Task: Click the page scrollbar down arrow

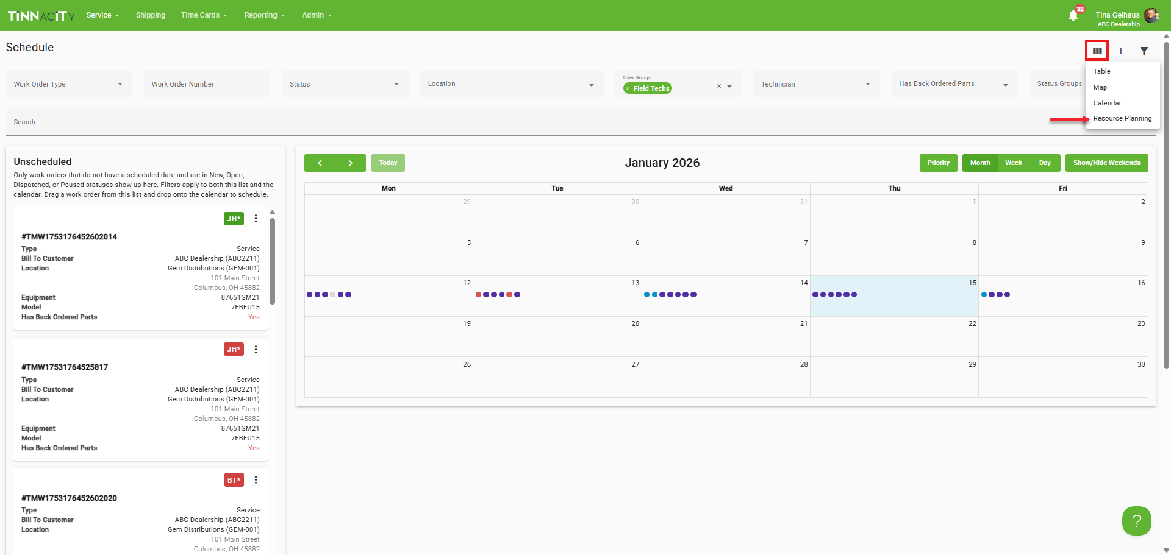Action: pyautogui.click(x=1166, y=550)
